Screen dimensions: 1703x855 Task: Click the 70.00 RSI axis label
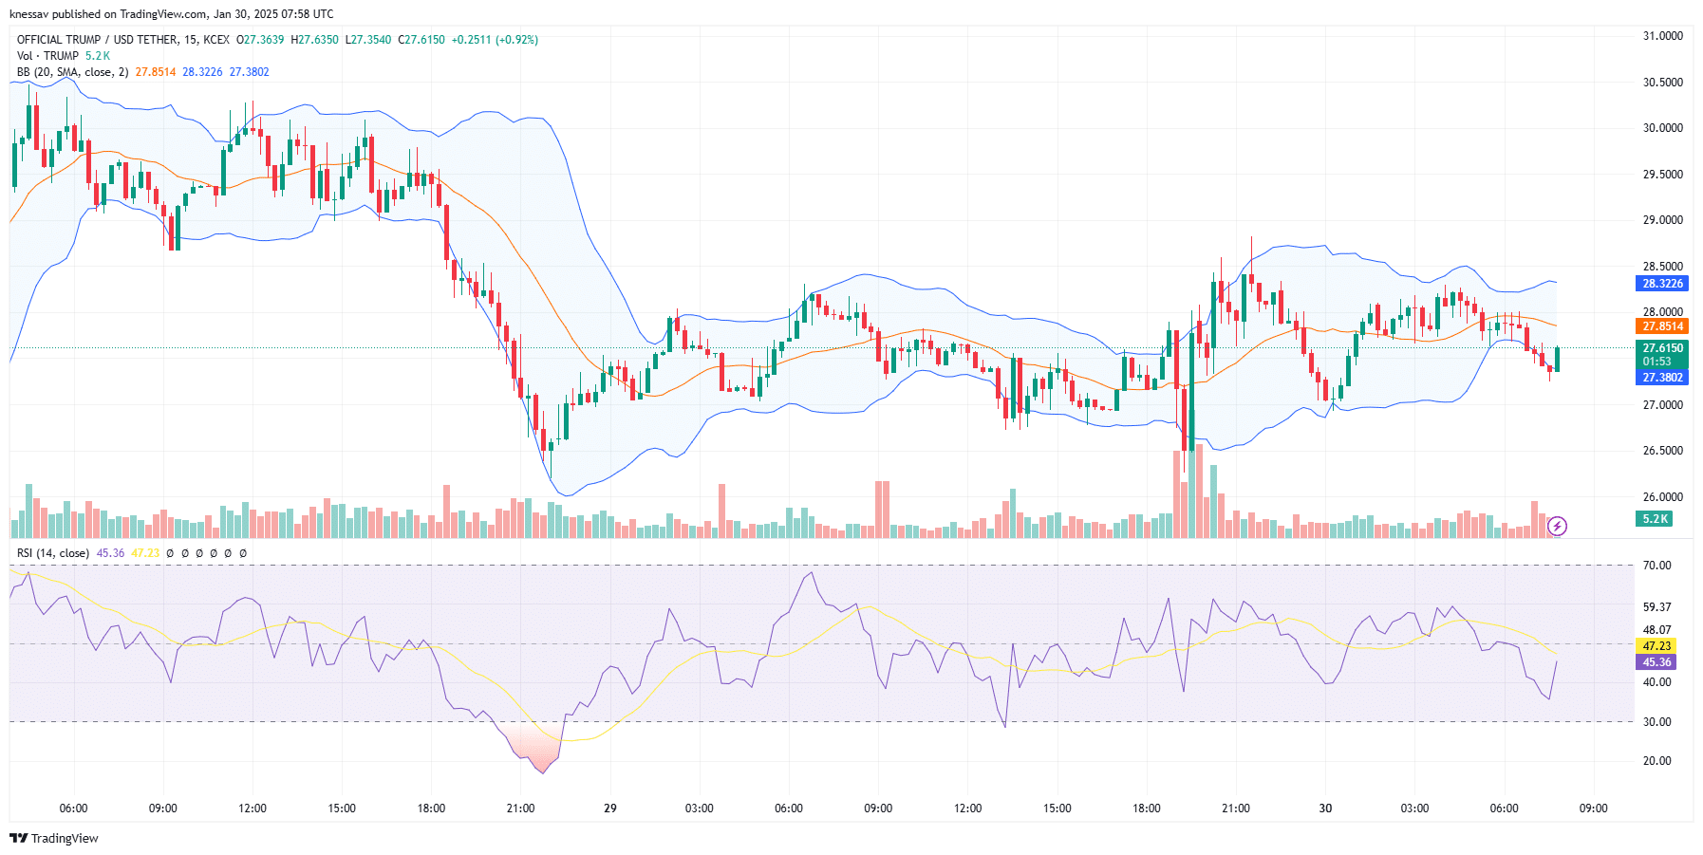coord(1657,566)
